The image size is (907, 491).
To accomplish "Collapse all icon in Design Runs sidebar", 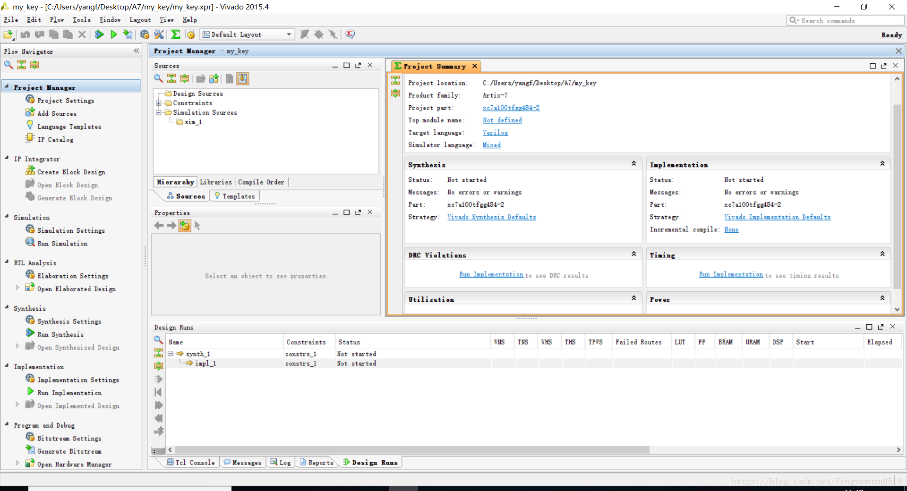I will tap(159, 353).
